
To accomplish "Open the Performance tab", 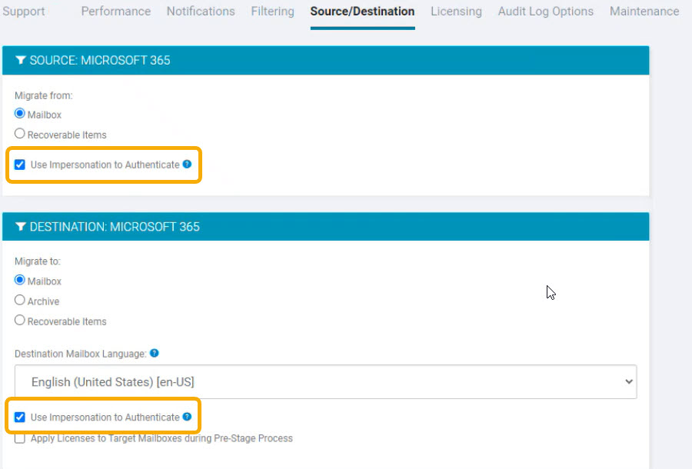I will (x=115, y=11).
